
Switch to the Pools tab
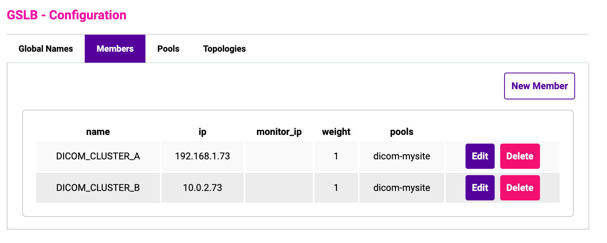(x=168, y=49)
